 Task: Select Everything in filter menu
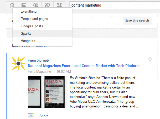click(43, 12)
